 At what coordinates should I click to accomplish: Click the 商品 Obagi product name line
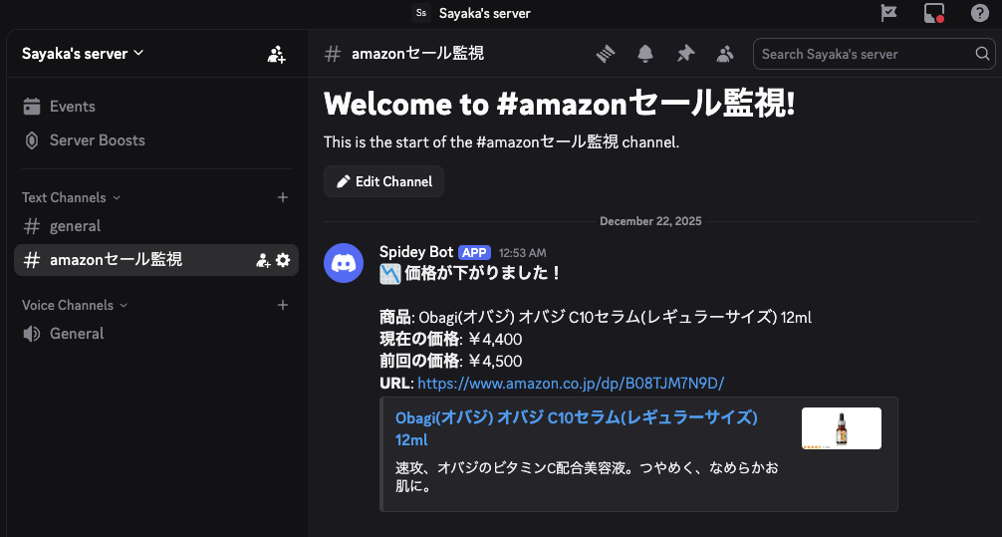point(596,317)
